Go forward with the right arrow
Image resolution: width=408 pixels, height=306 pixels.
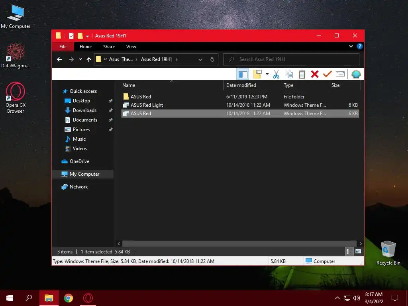coord(71,59)
